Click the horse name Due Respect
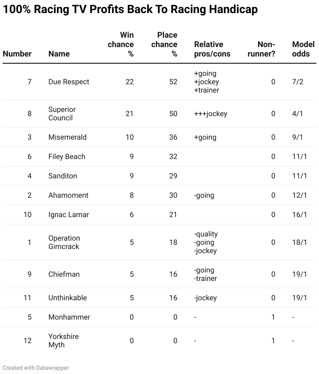The image size is (319, 374). click(69, 82)
